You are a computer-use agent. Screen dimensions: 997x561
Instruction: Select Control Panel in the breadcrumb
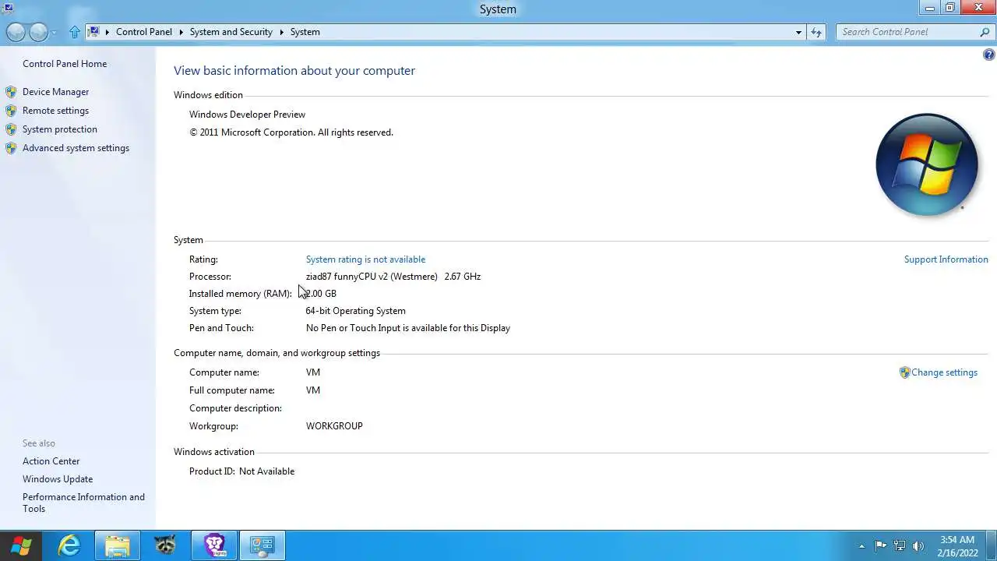pyautogui.click(x=144, y=32)
